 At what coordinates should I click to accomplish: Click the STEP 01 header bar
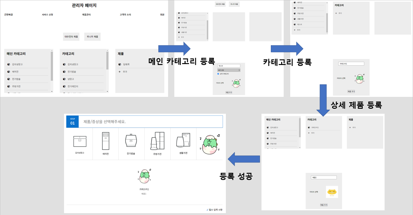point(145,122)
